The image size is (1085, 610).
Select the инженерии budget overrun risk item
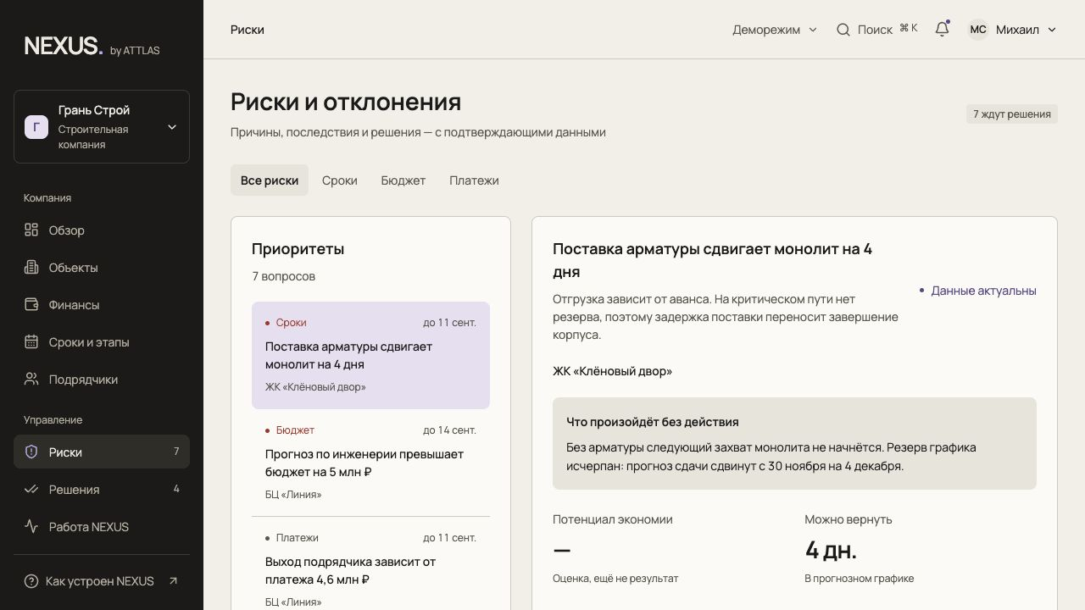point(370,463)
